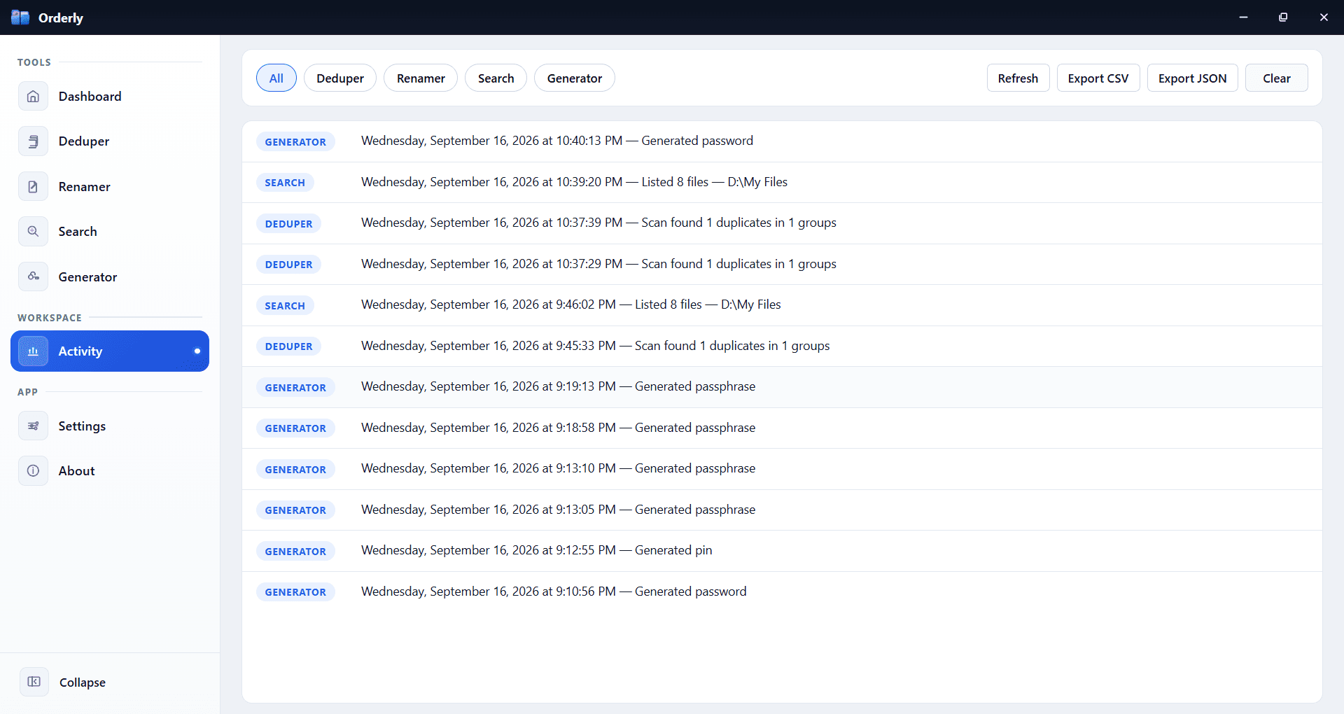Select 9:19:13 PM Generated passphrase entry

[782, 387]
